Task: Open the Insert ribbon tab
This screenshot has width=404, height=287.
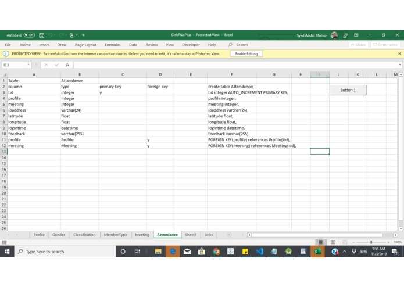Action: point(44,45)
